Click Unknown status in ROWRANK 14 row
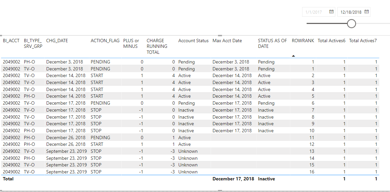 point(188,158)
